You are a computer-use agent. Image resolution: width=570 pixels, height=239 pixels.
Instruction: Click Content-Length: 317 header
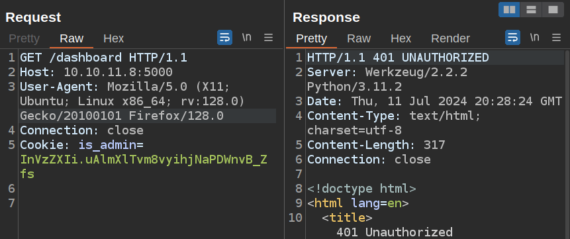(376, 145)
